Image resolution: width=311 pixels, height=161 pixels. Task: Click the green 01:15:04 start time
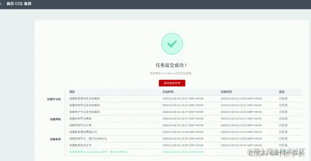pos(183,152)
